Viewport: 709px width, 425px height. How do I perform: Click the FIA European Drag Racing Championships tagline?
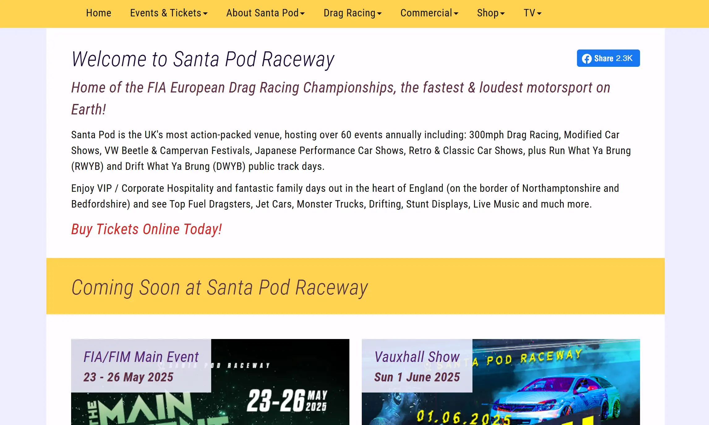(341, 98)
